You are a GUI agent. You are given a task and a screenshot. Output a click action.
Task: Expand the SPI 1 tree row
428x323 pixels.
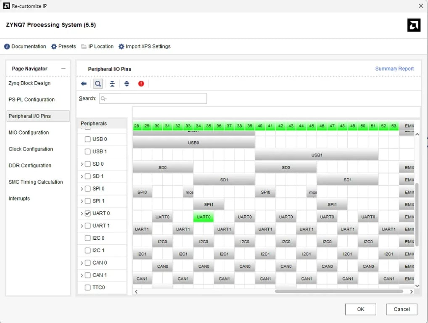(x=82, y=201)
